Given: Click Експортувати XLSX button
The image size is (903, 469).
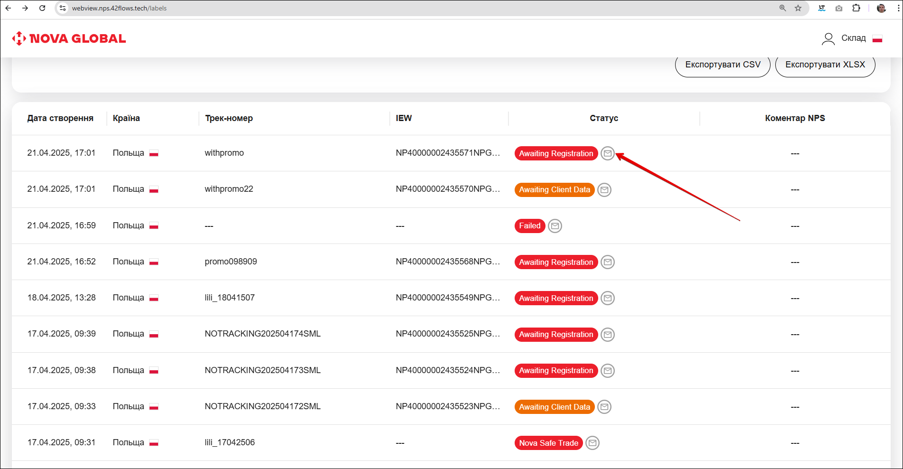Looking at the screenshot, I should 825,65.
